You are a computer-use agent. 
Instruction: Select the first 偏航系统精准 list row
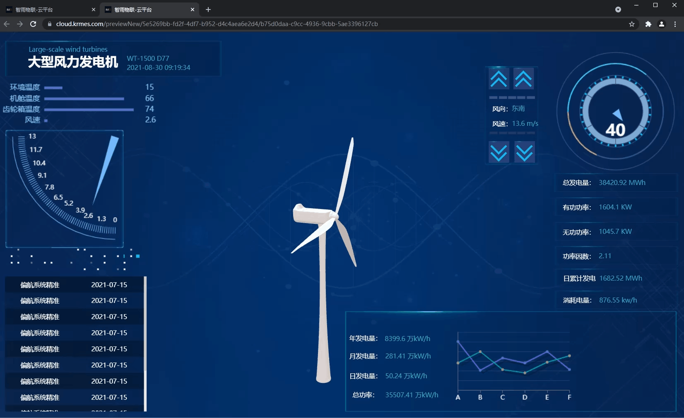point(74,285)
